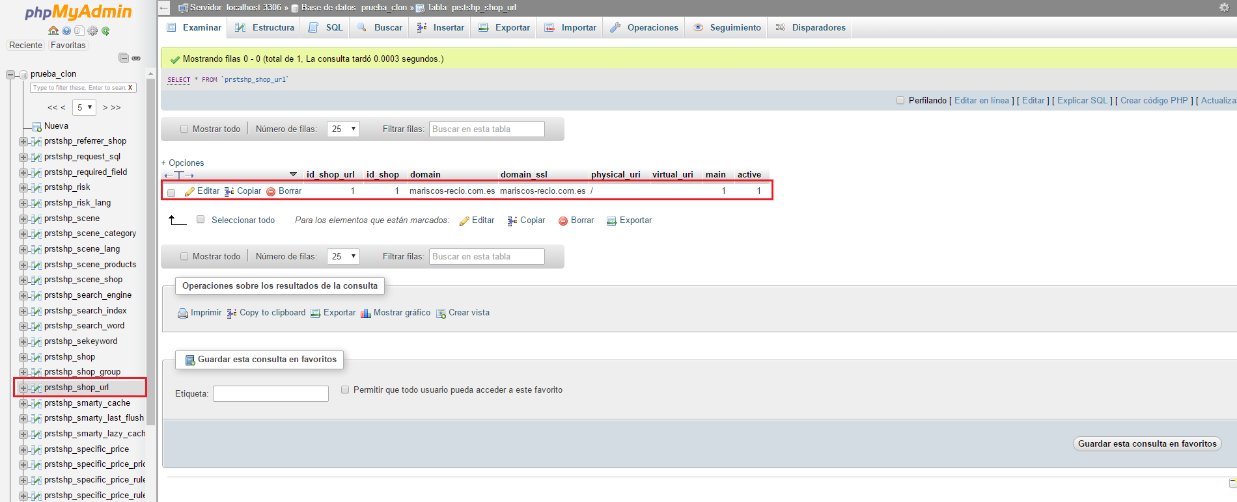Select the row checkbox for mariscos-recio.com.es
Screen dimensions: 1237x502
pos(171,192)
